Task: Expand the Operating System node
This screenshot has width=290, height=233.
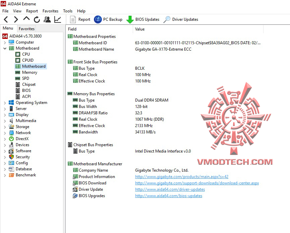Action: pyautogui.click(x=5, y=103)
